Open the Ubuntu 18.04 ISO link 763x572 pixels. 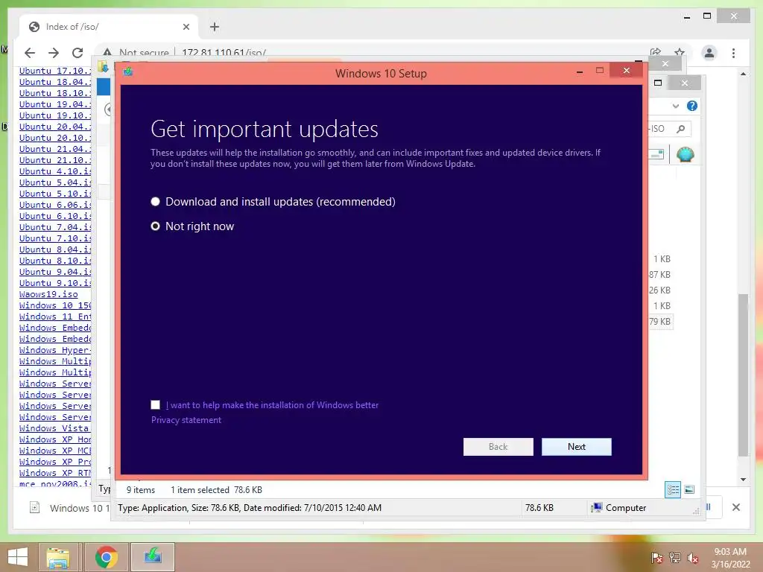tap(55, 82)
